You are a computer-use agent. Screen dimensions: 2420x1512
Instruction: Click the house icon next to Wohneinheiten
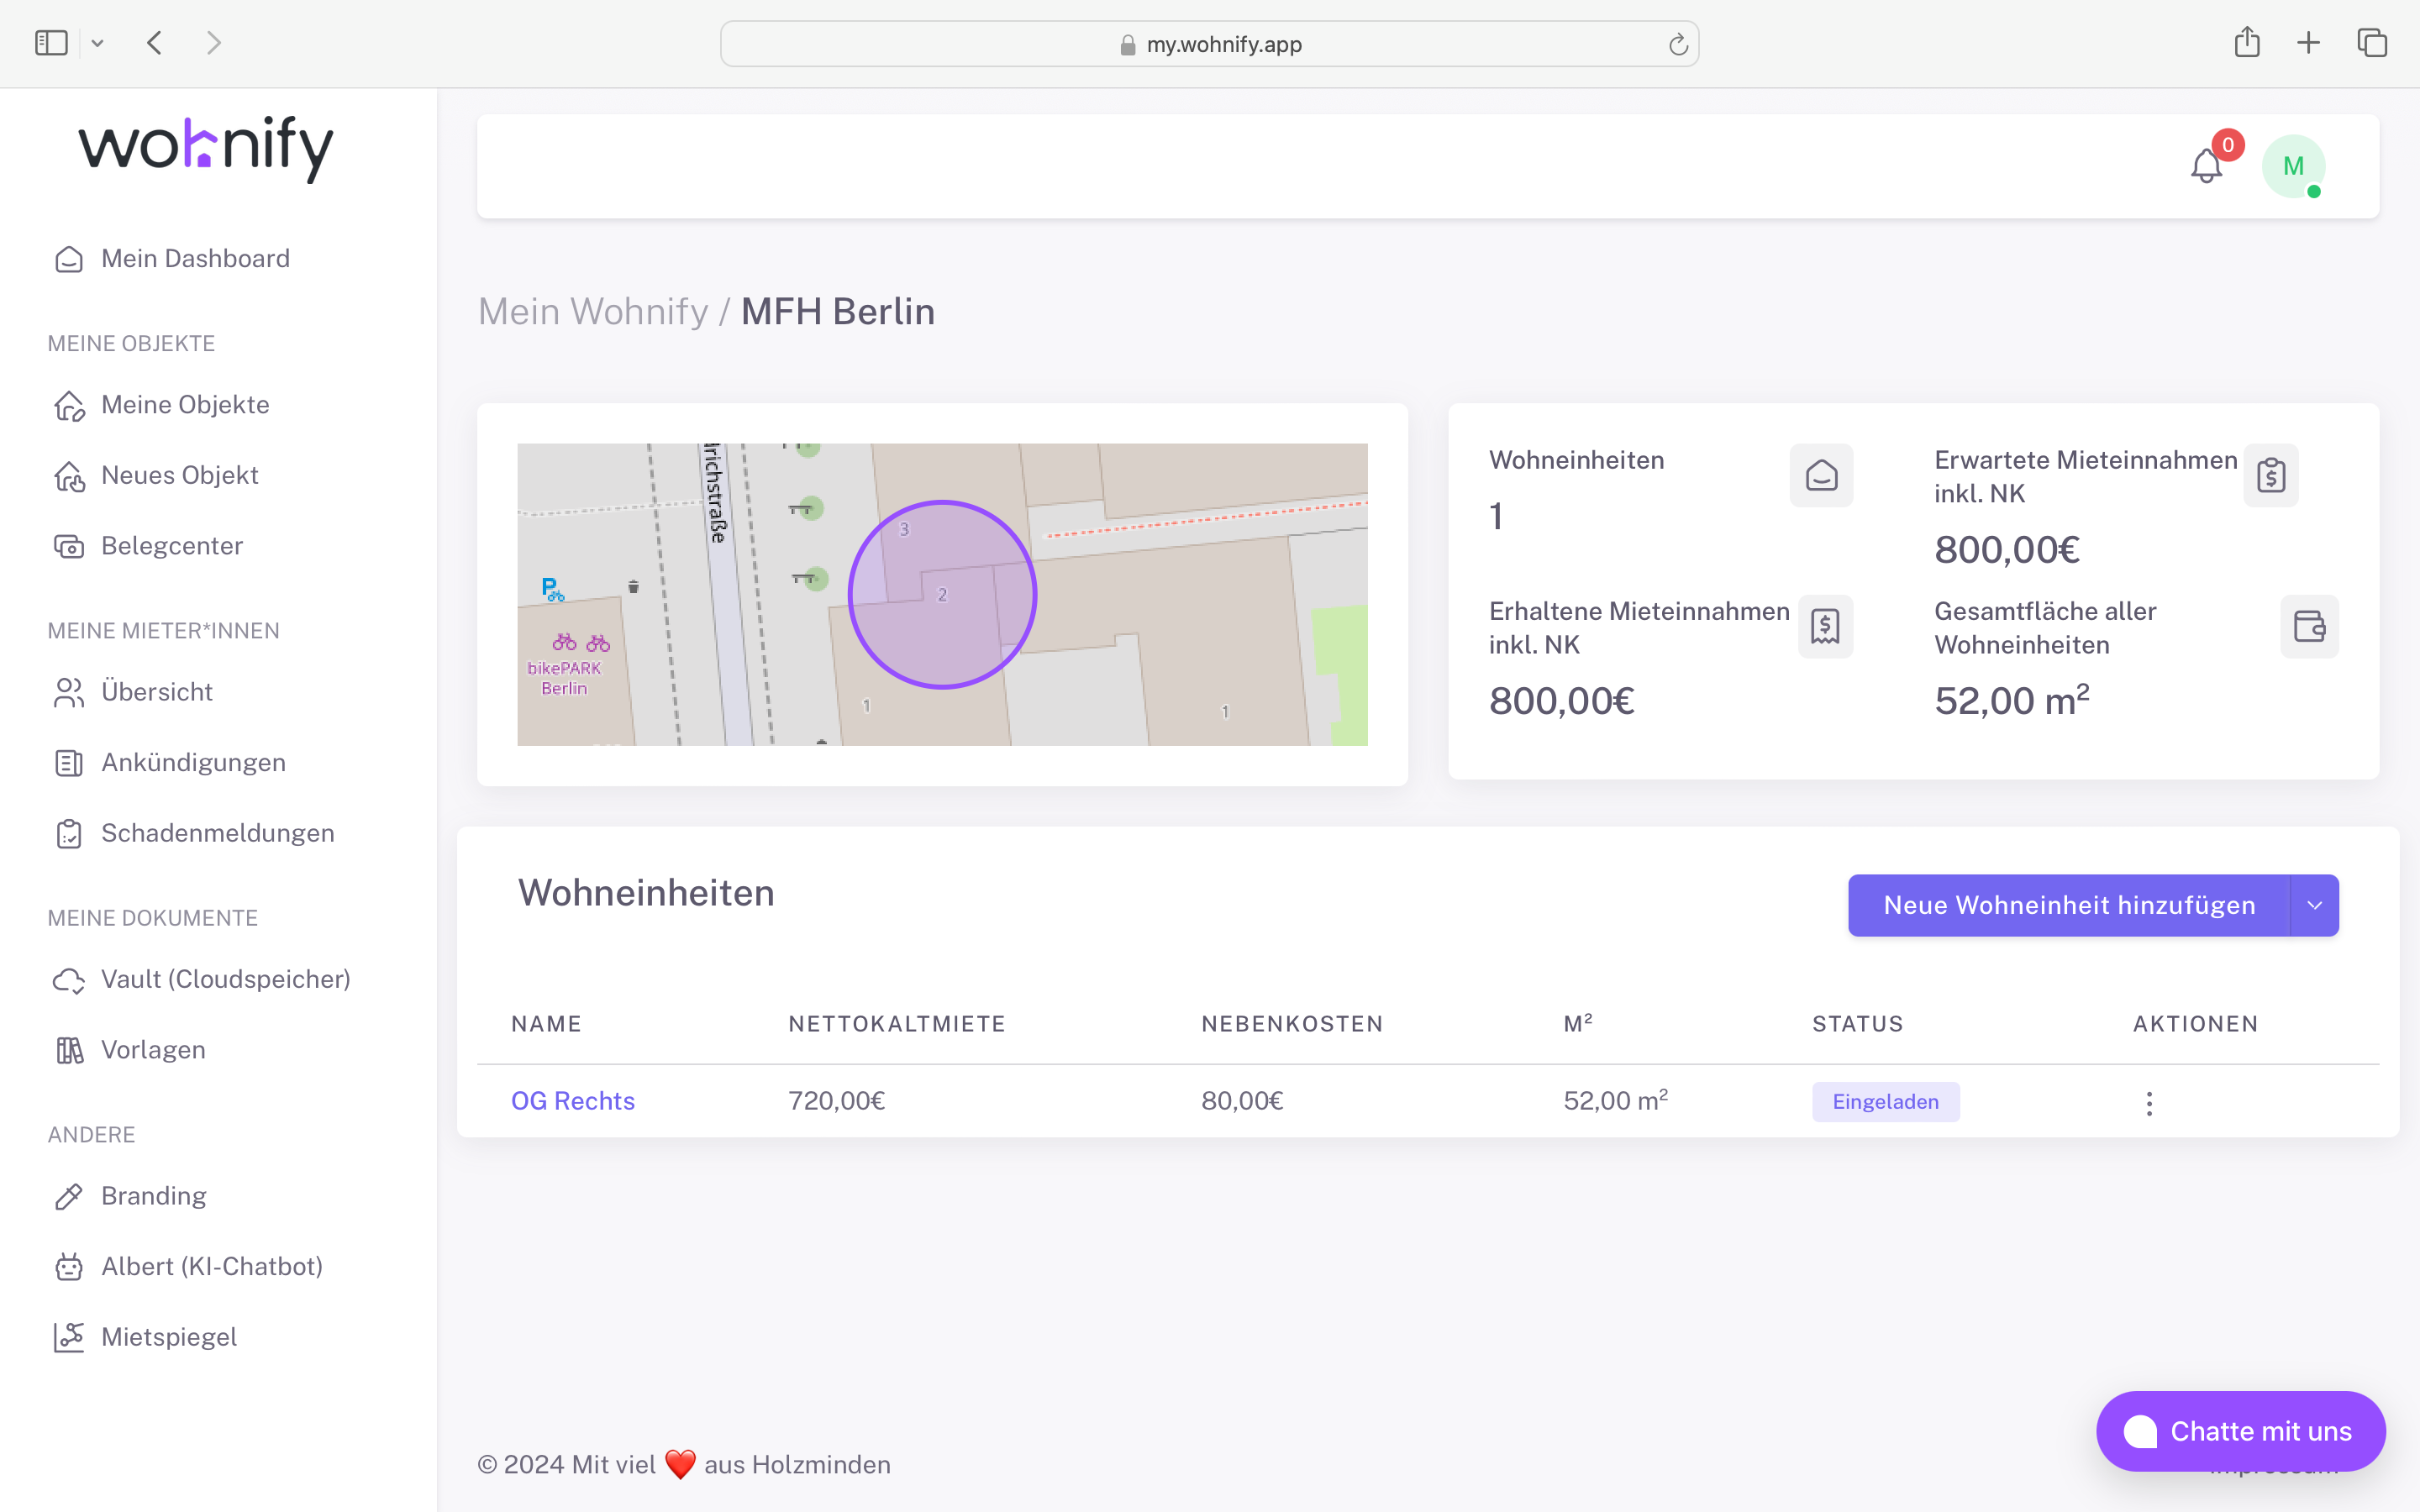coord(1822,475)
